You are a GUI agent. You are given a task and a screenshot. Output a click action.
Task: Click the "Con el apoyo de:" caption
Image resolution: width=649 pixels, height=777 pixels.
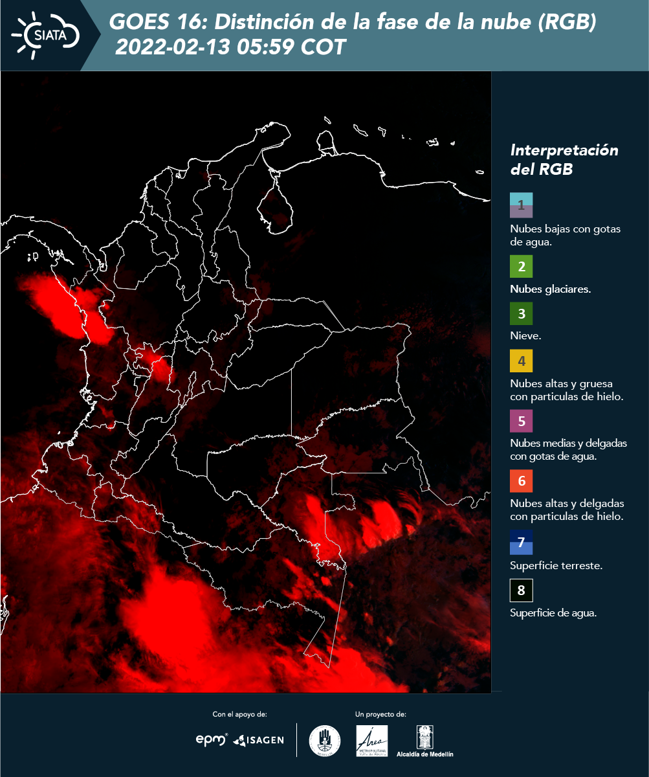[x=239, y=714]
